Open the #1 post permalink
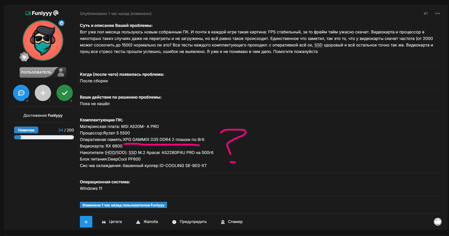The width and height of the screenshot is (449, 236). (426, 14)
